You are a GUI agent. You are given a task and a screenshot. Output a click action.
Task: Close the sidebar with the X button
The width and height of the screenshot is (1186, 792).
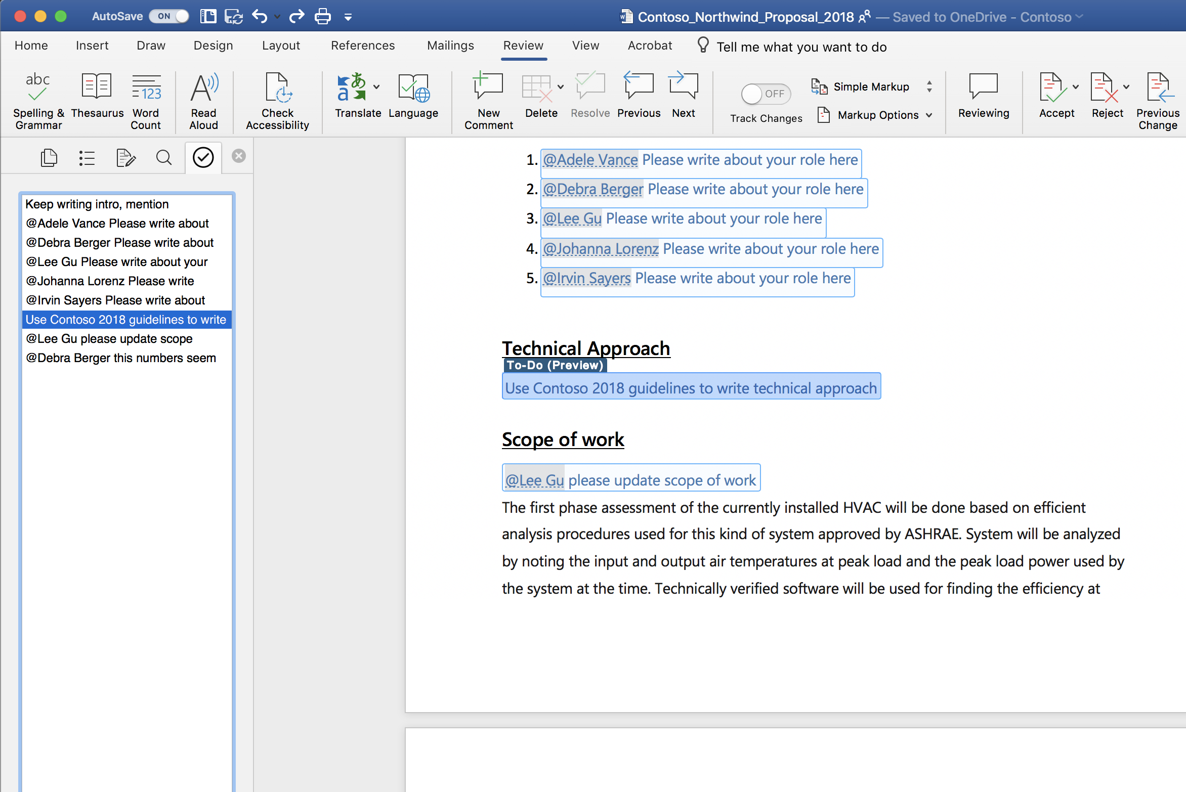(x=239, y=156)
